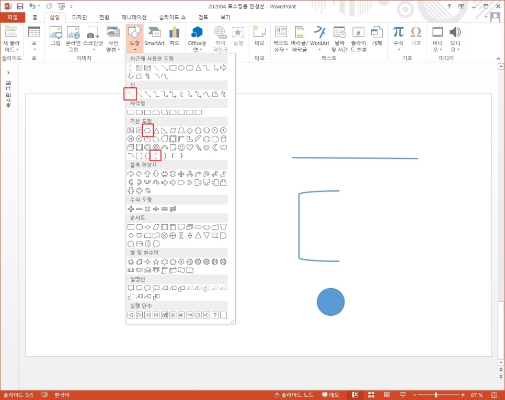Open the 전환 tab
Screen dimensions: 505x400
[104, 17]
